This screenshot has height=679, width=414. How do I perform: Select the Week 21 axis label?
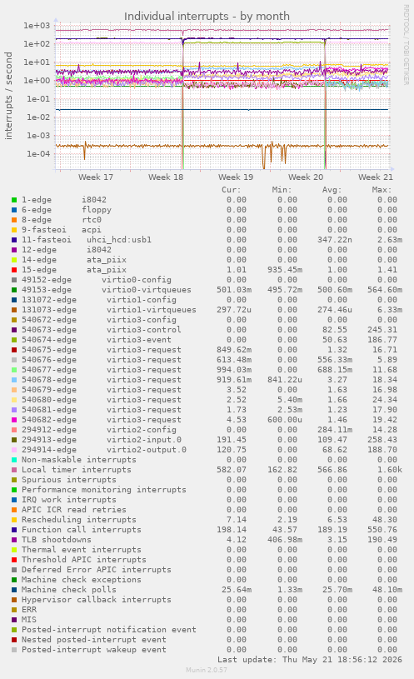click(376, 177)
